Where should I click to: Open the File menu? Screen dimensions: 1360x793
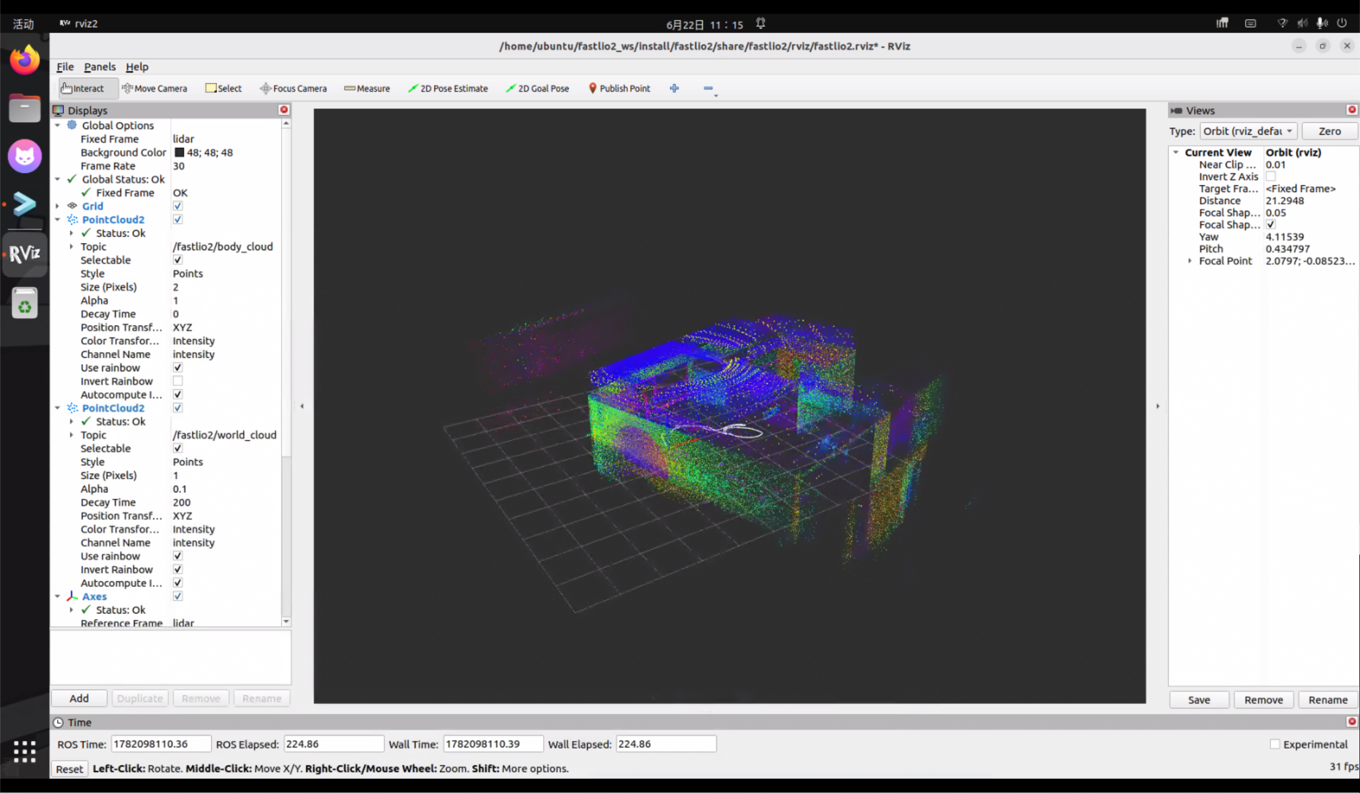[65, 67]
